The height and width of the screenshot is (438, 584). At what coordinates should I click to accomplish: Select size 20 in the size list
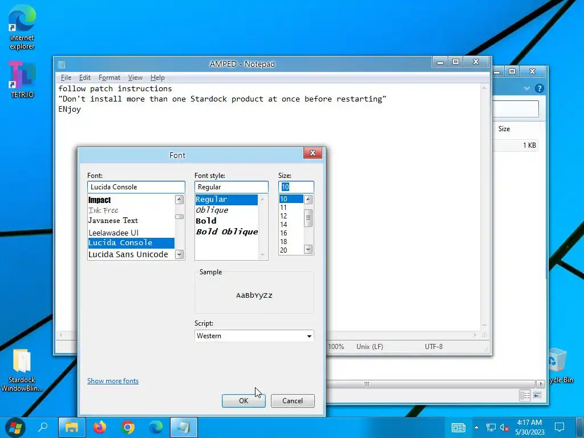point(291,250)
